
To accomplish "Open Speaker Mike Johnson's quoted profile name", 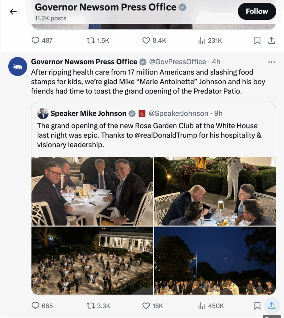I will pos(88,114).
